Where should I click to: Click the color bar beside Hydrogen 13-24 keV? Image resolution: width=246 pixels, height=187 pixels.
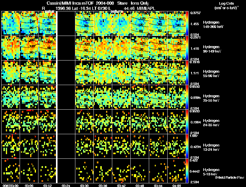(x=187, y=146)
